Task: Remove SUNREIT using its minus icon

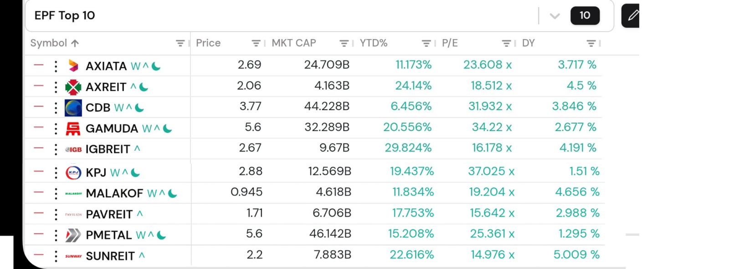Action: pyautogui.click(x=39, y=255)
